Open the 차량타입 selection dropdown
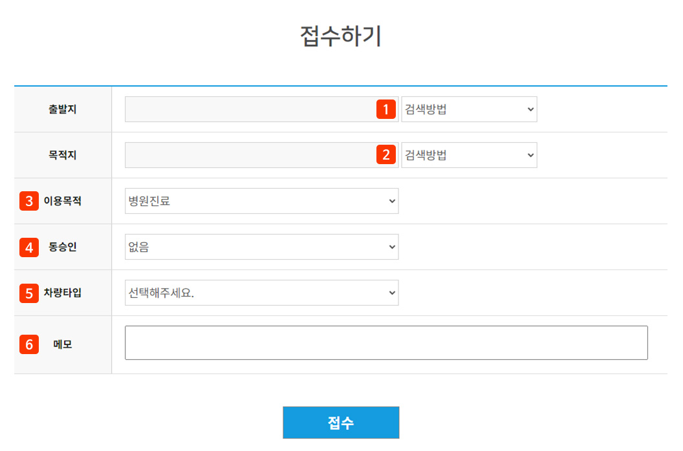The image size is (683, 451). pos(261,293)
